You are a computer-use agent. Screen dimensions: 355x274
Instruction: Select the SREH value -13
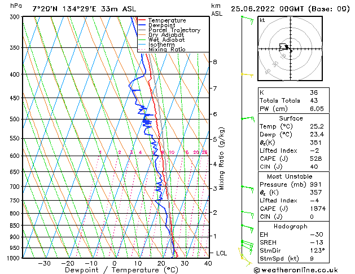coord(317,242)
